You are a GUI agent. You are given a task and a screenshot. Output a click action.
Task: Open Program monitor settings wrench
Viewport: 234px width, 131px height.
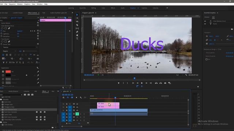click(186, 75)
